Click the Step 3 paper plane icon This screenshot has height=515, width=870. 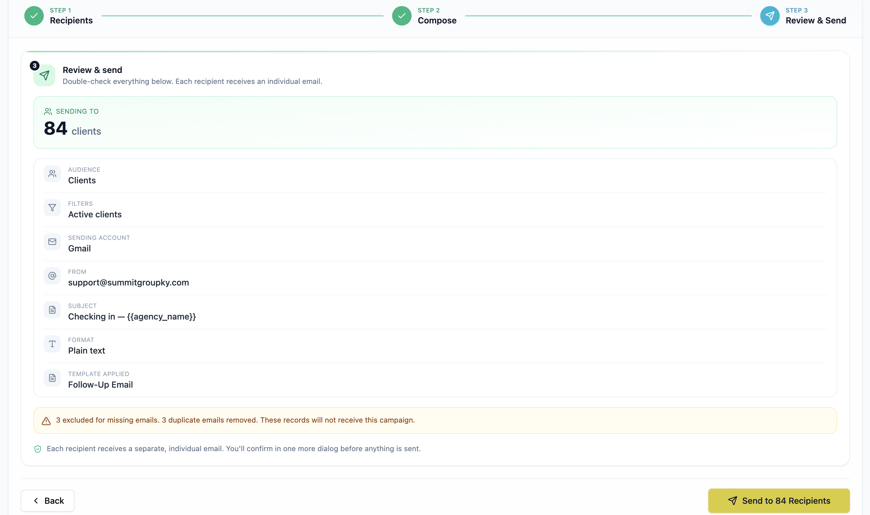[x=769, y=16]
